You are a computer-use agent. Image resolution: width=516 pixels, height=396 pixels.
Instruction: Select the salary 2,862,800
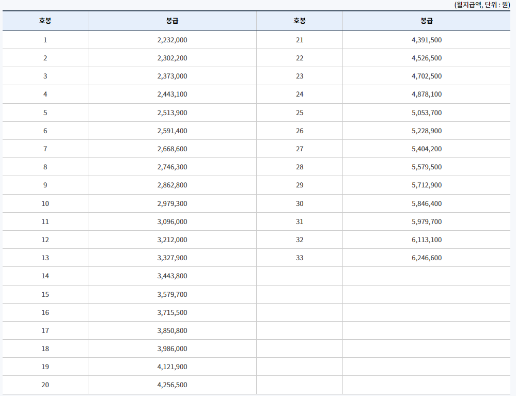[172, 185]
